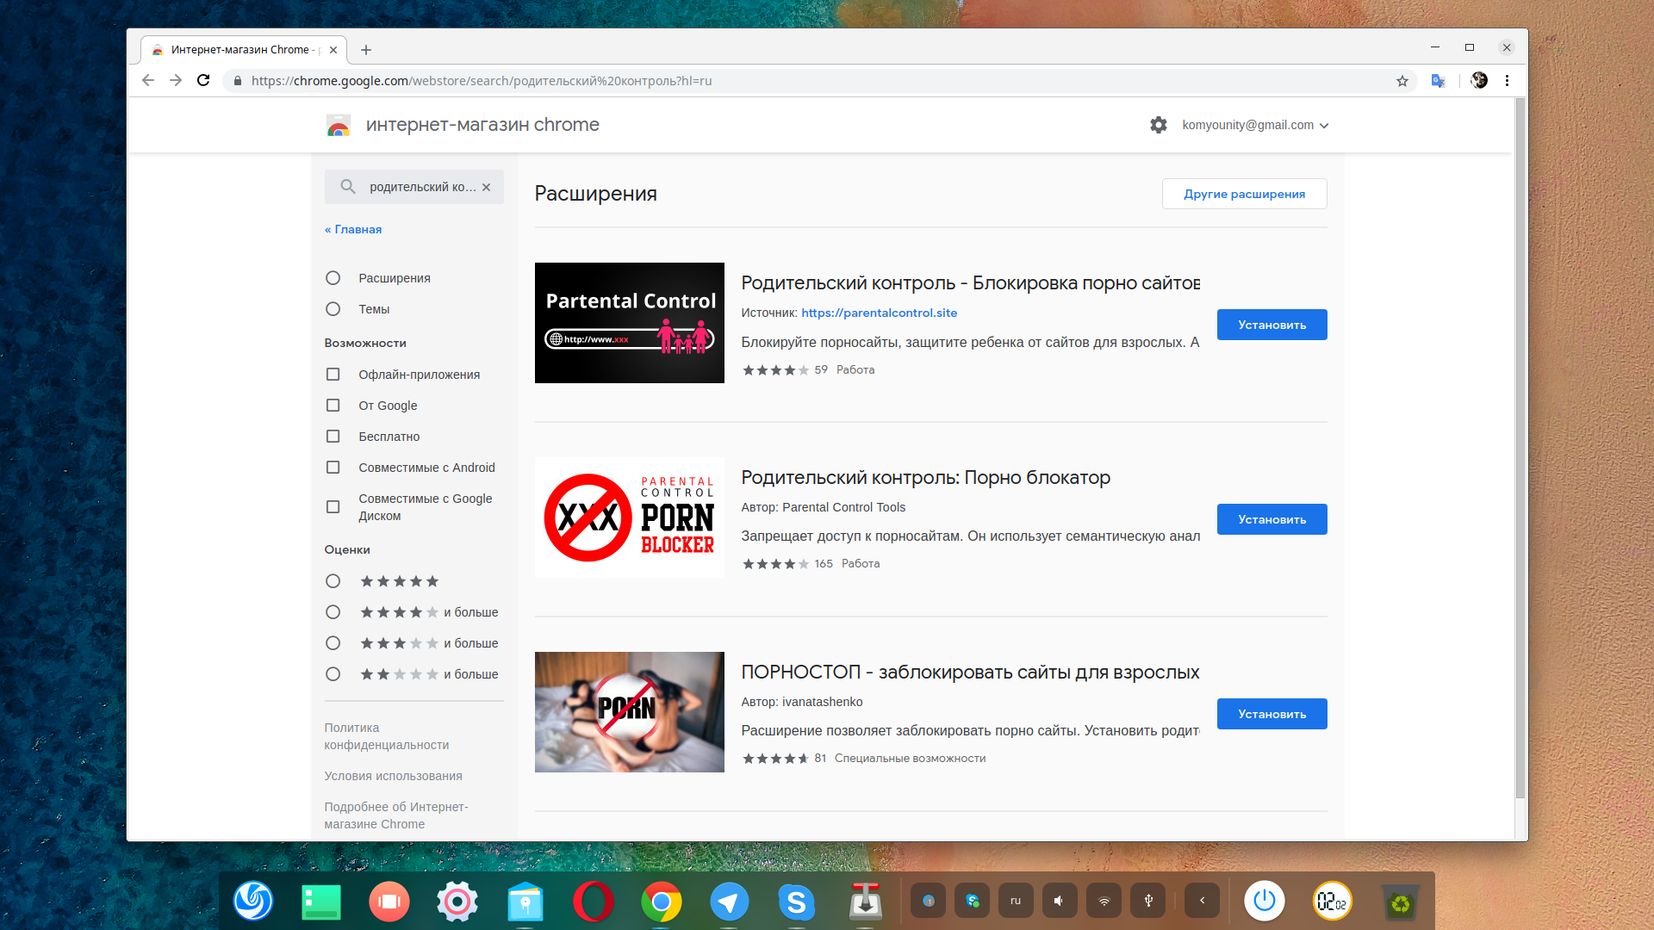
Task: Open Подробнее об Интернет-магазине Chrome link
Action: [x=396, y=815]
